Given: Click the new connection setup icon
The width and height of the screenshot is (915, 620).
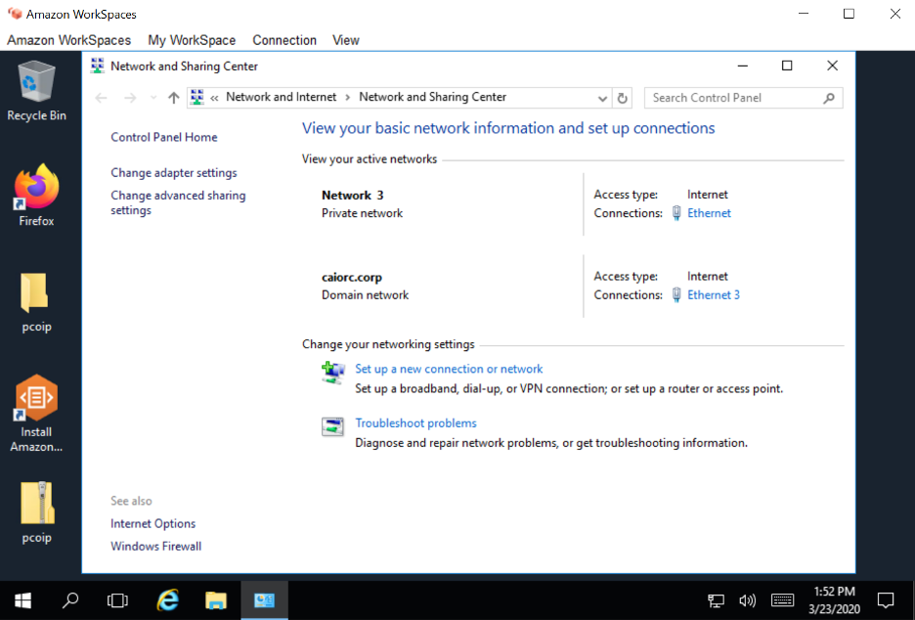Looking at the screenshot, I should 333,373.
